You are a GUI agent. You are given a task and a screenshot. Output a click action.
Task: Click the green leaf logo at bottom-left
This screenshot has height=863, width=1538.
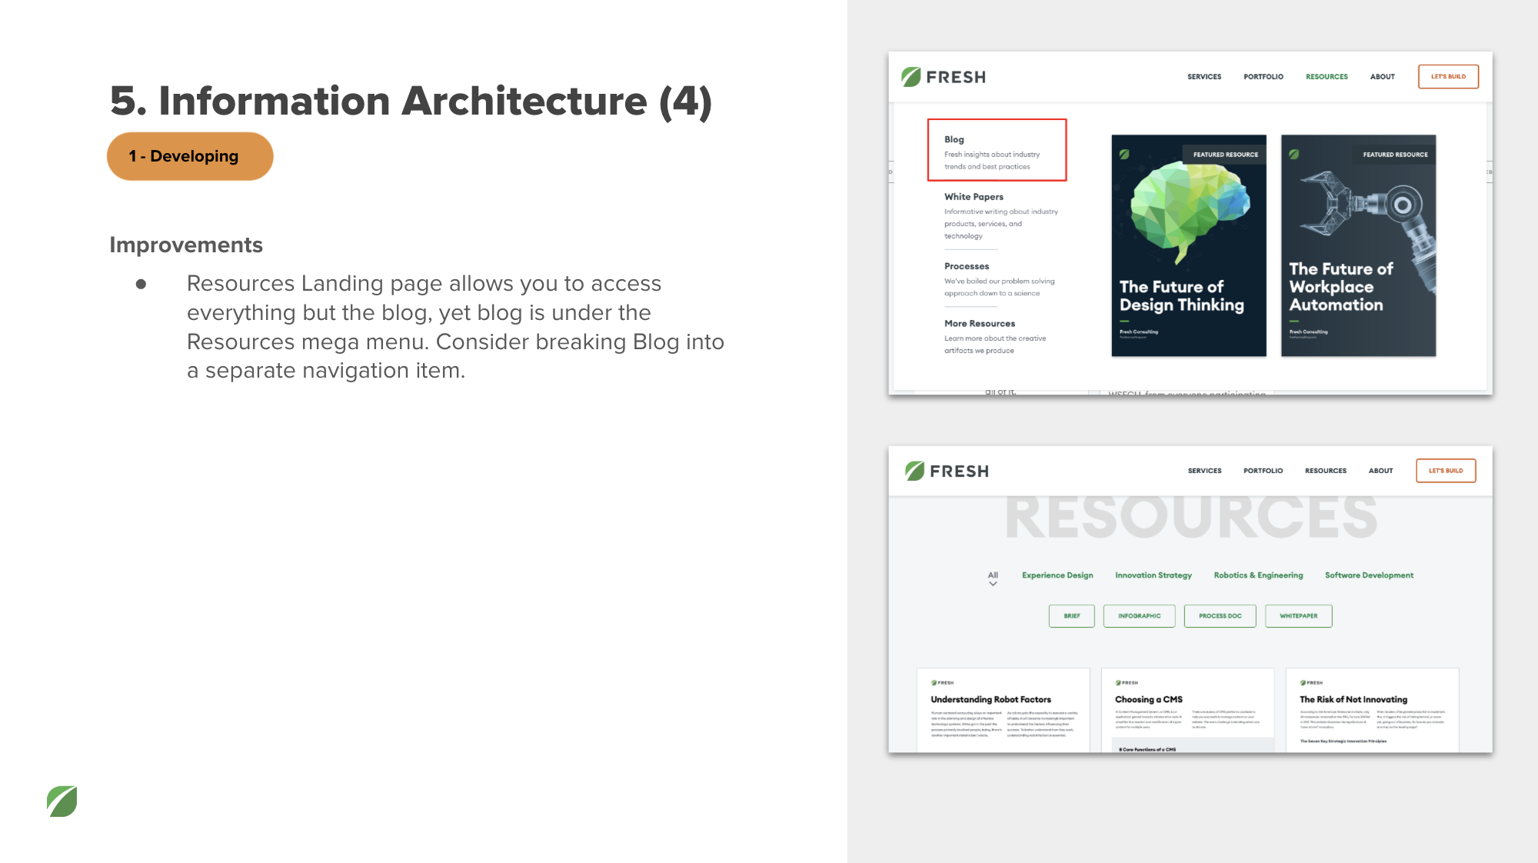tap(62, 801)
